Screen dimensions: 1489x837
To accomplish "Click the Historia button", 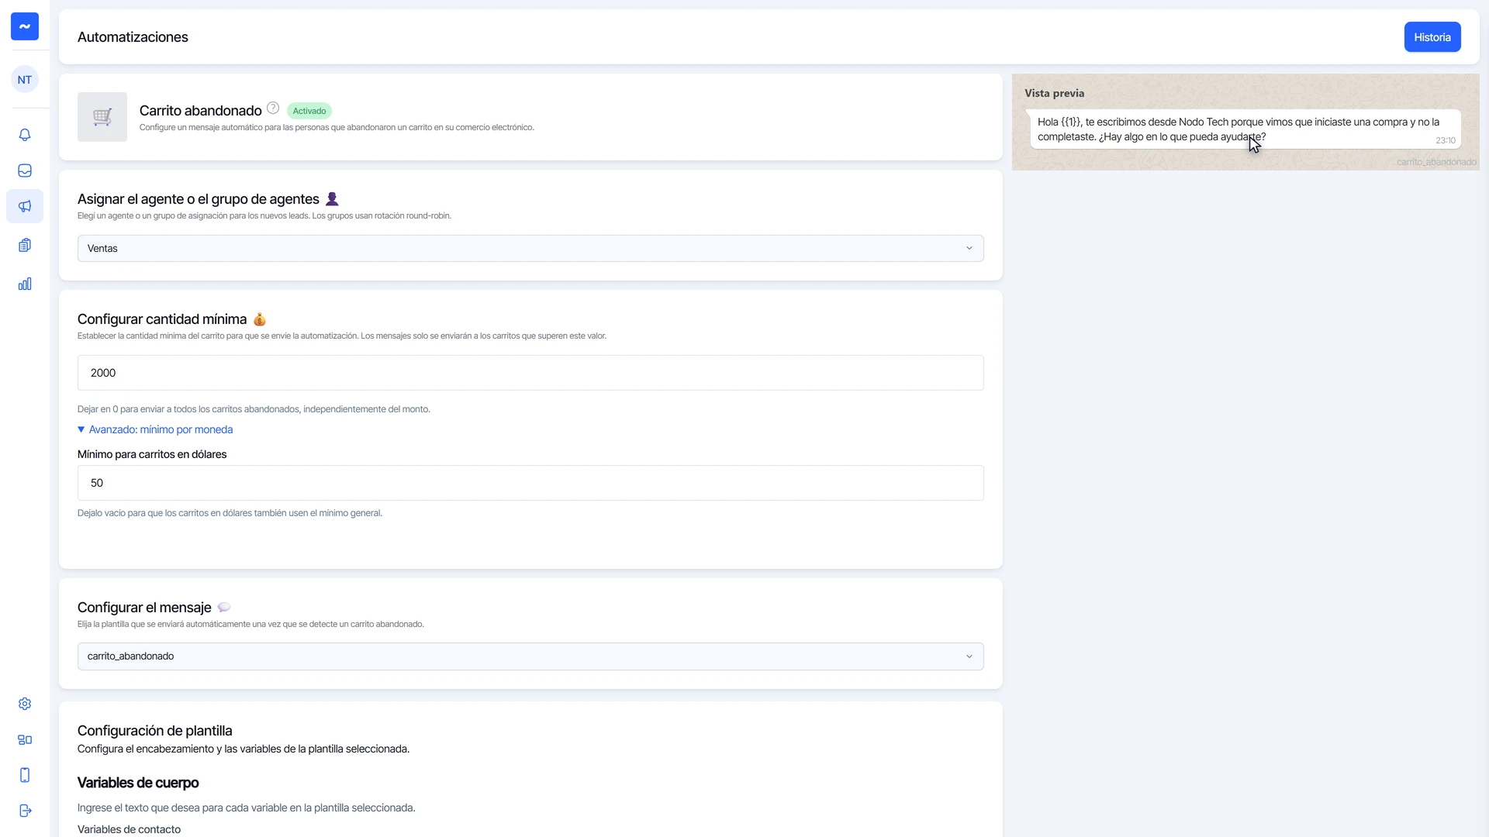I will point(1432,37).
